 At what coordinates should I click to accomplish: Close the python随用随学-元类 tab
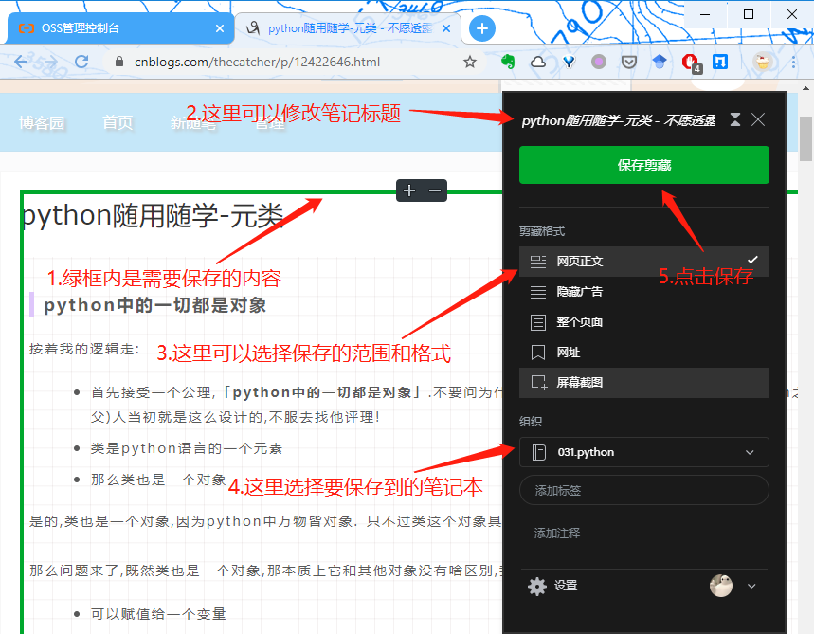[446, 28]
